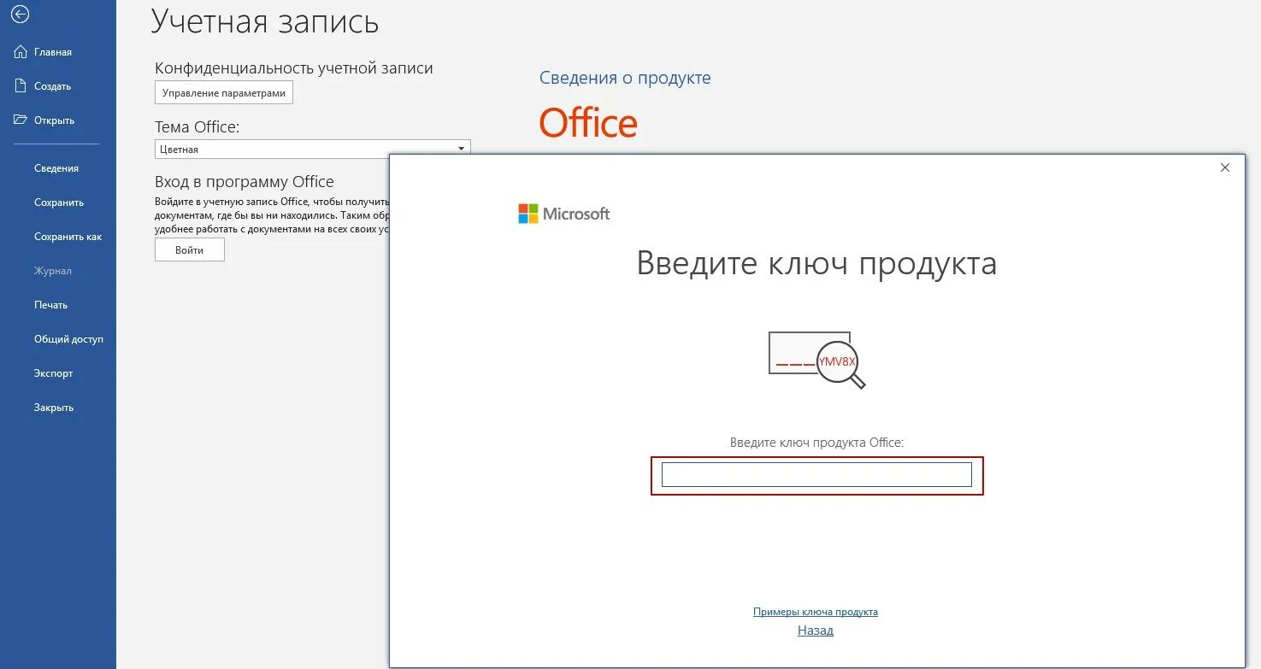Click the product key magnifier illustration

pyautogui.click(x=817, y=360)
